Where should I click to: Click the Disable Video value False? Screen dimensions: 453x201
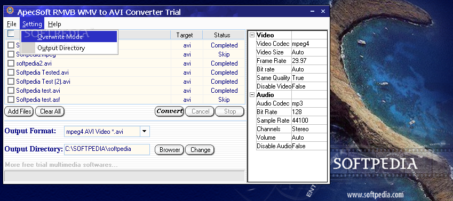click(309, 86)
